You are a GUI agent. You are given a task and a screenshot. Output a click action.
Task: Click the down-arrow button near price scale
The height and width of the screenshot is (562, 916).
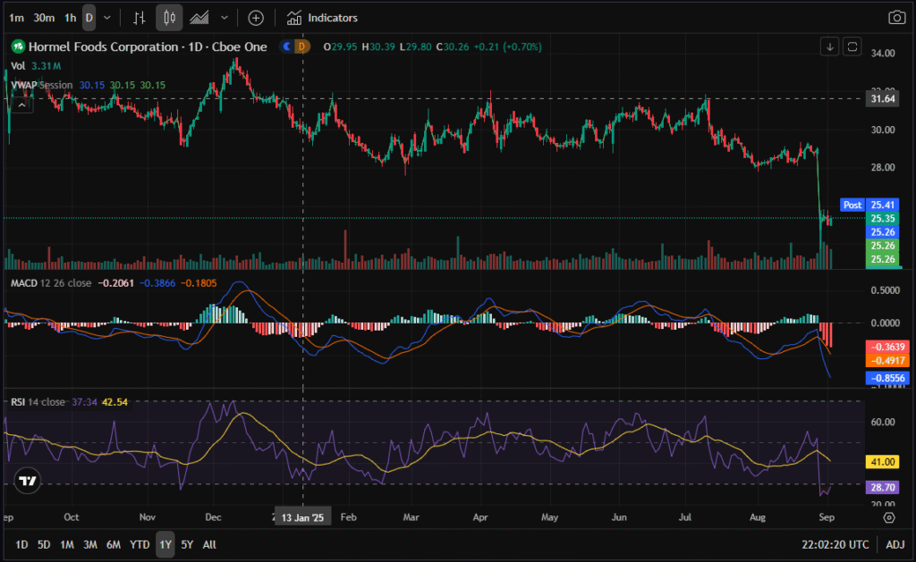830,46
